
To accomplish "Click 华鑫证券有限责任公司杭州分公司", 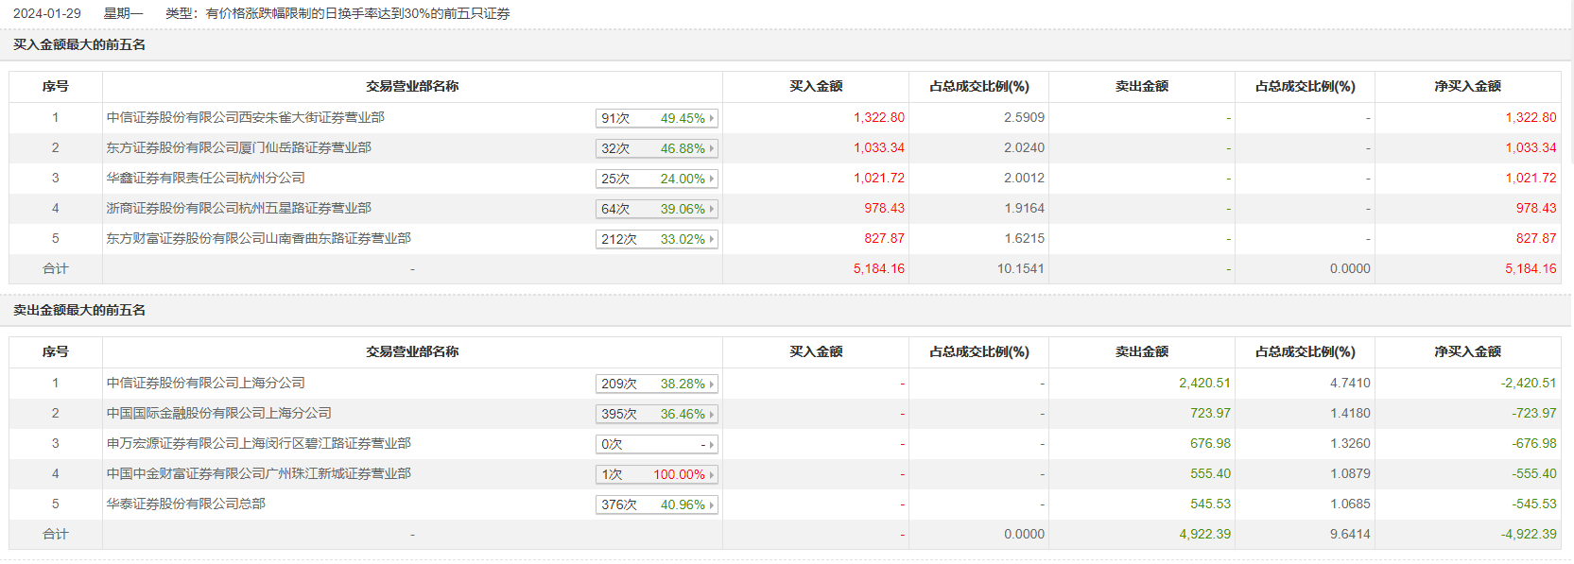I will coord(205,178).
